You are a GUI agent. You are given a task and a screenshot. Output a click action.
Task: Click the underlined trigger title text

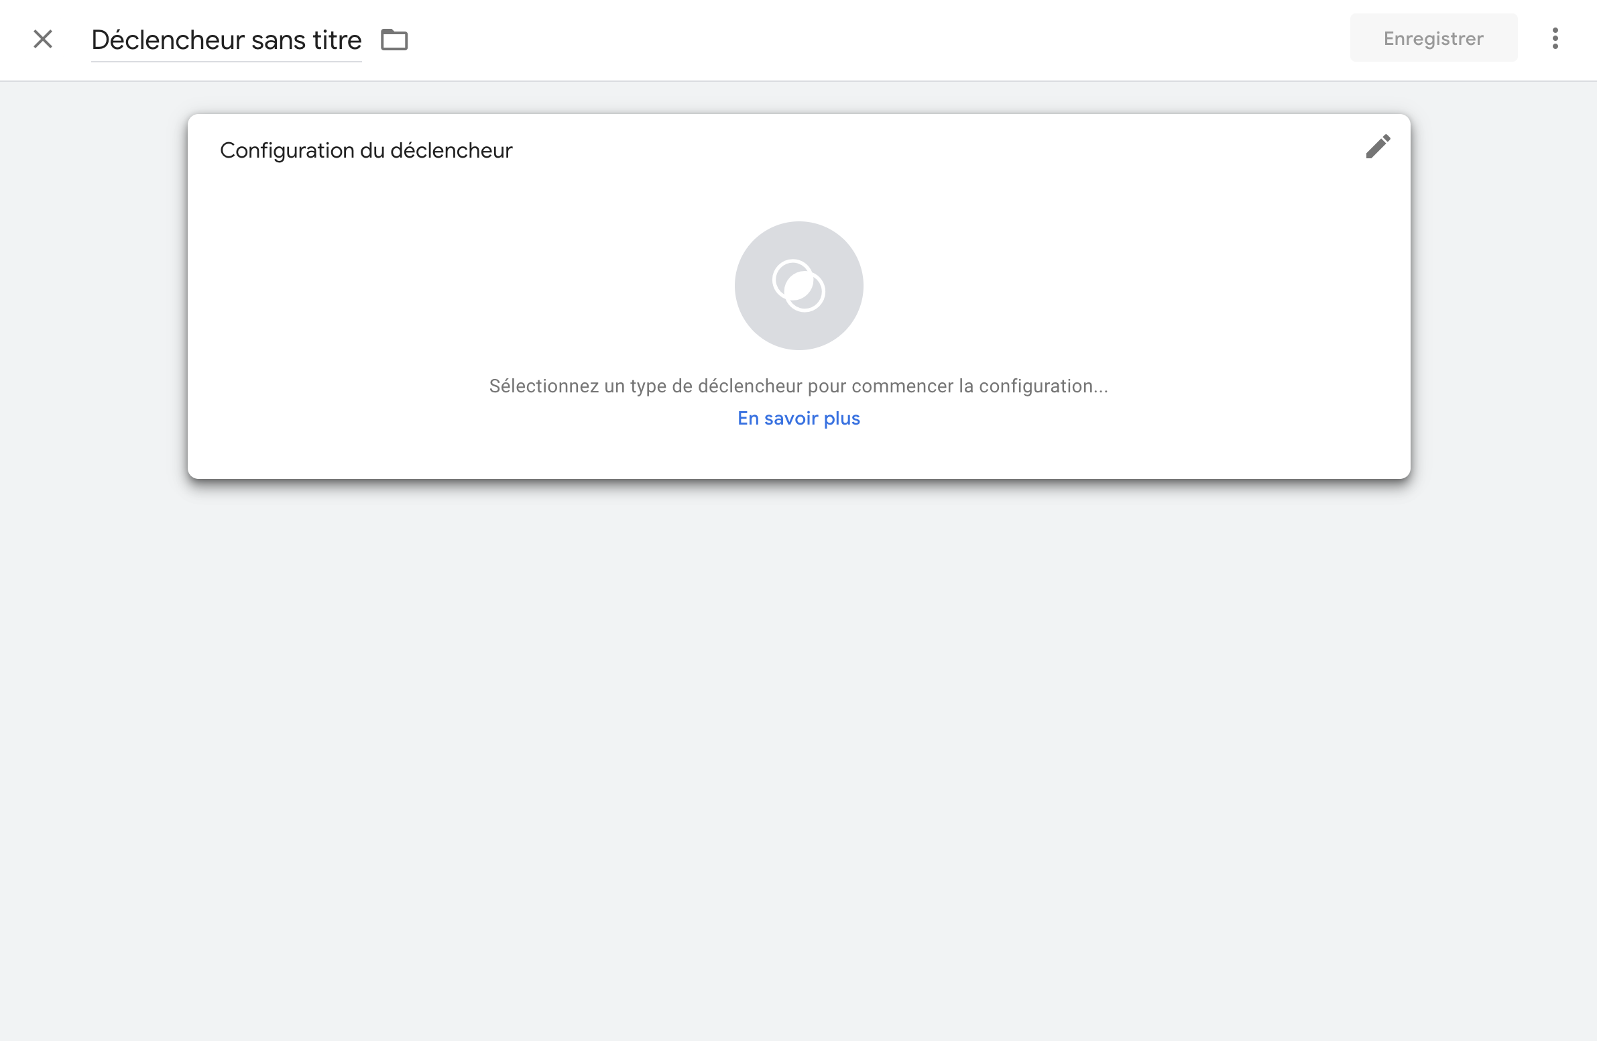pyautogui.click(x=226, y=40)
